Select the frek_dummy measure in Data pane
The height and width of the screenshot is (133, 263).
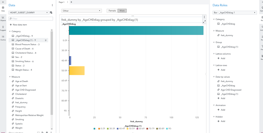pyautogui.click(x=21, y=103)
